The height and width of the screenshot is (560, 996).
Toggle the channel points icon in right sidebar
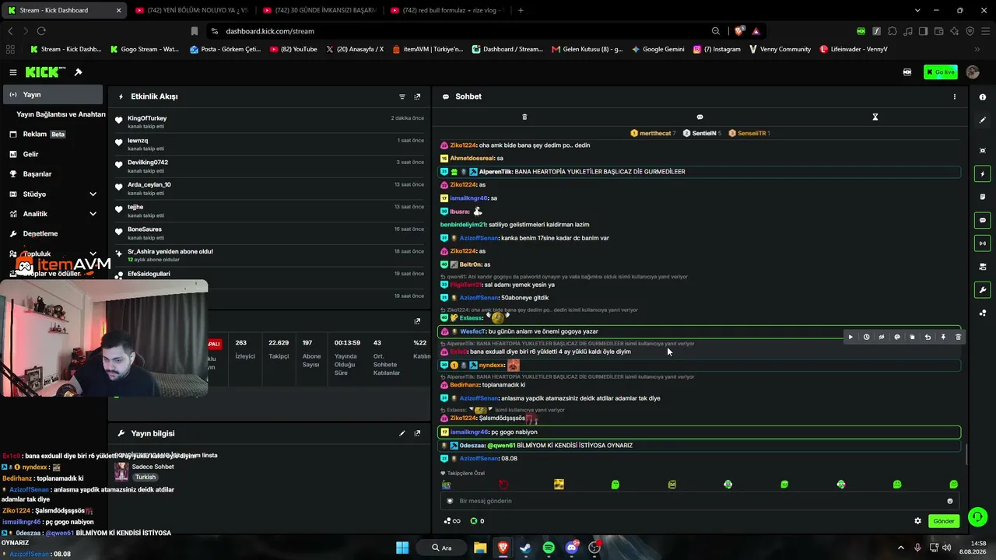(x=983, y=313)
